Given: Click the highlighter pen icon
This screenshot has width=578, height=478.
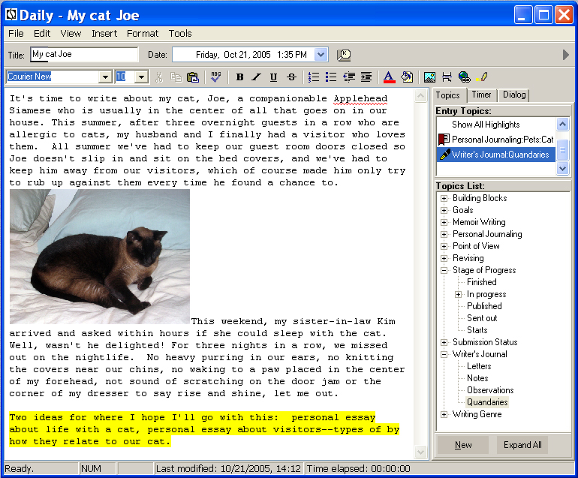Looking at the screenshot, I should [482, 77].
